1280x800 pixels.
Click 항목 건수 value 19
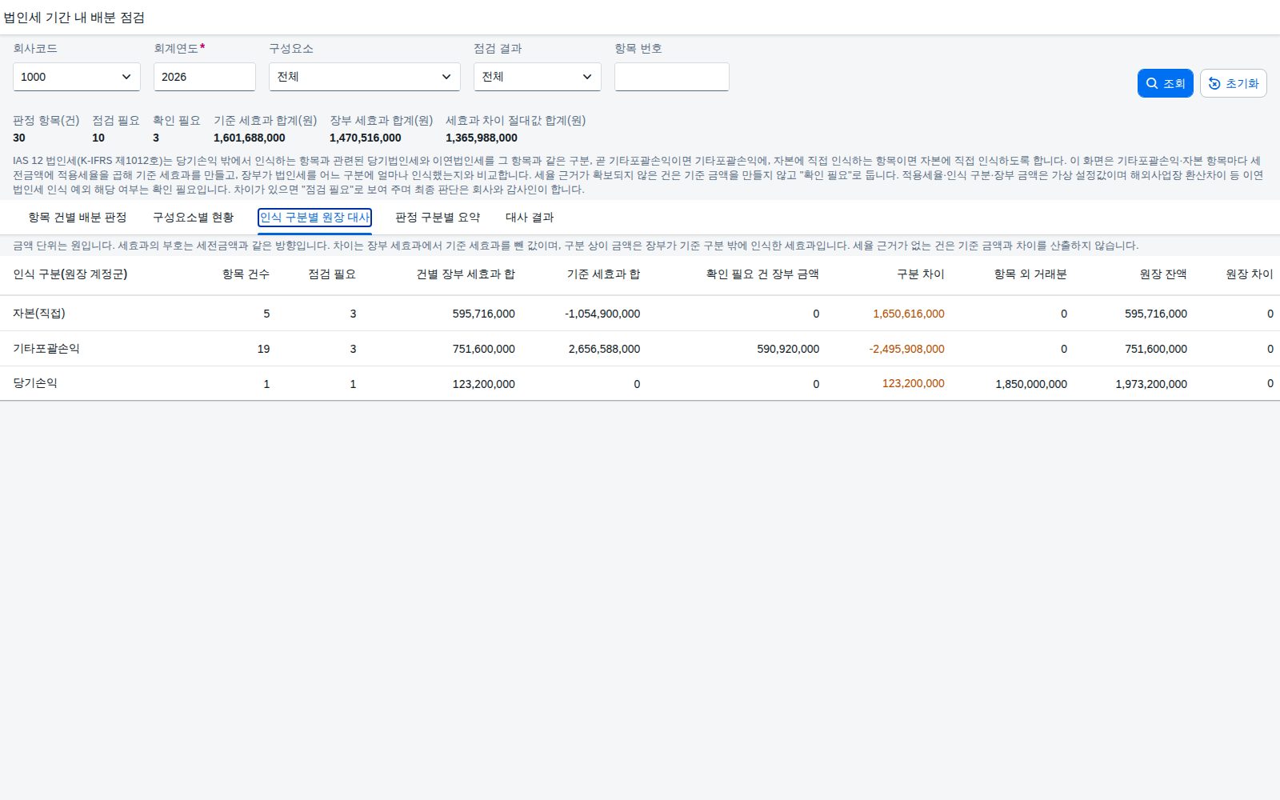tap(263, 349)
